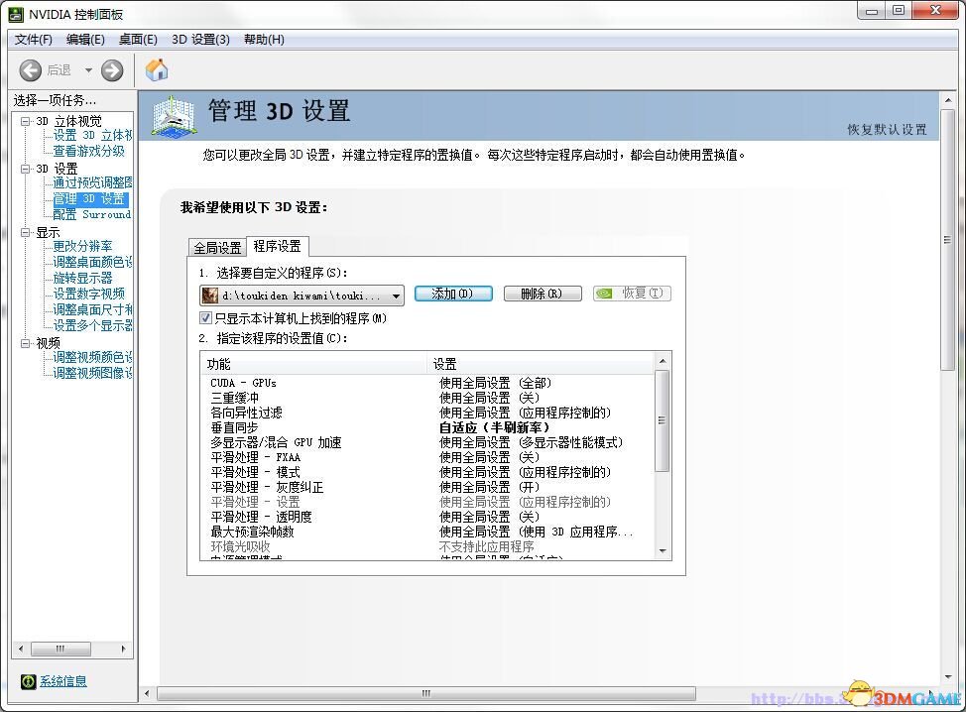This screenshot has width=966, height=712.
Task: Select 设置 3D 立体视觉 tree item
Action: [92, 136]
